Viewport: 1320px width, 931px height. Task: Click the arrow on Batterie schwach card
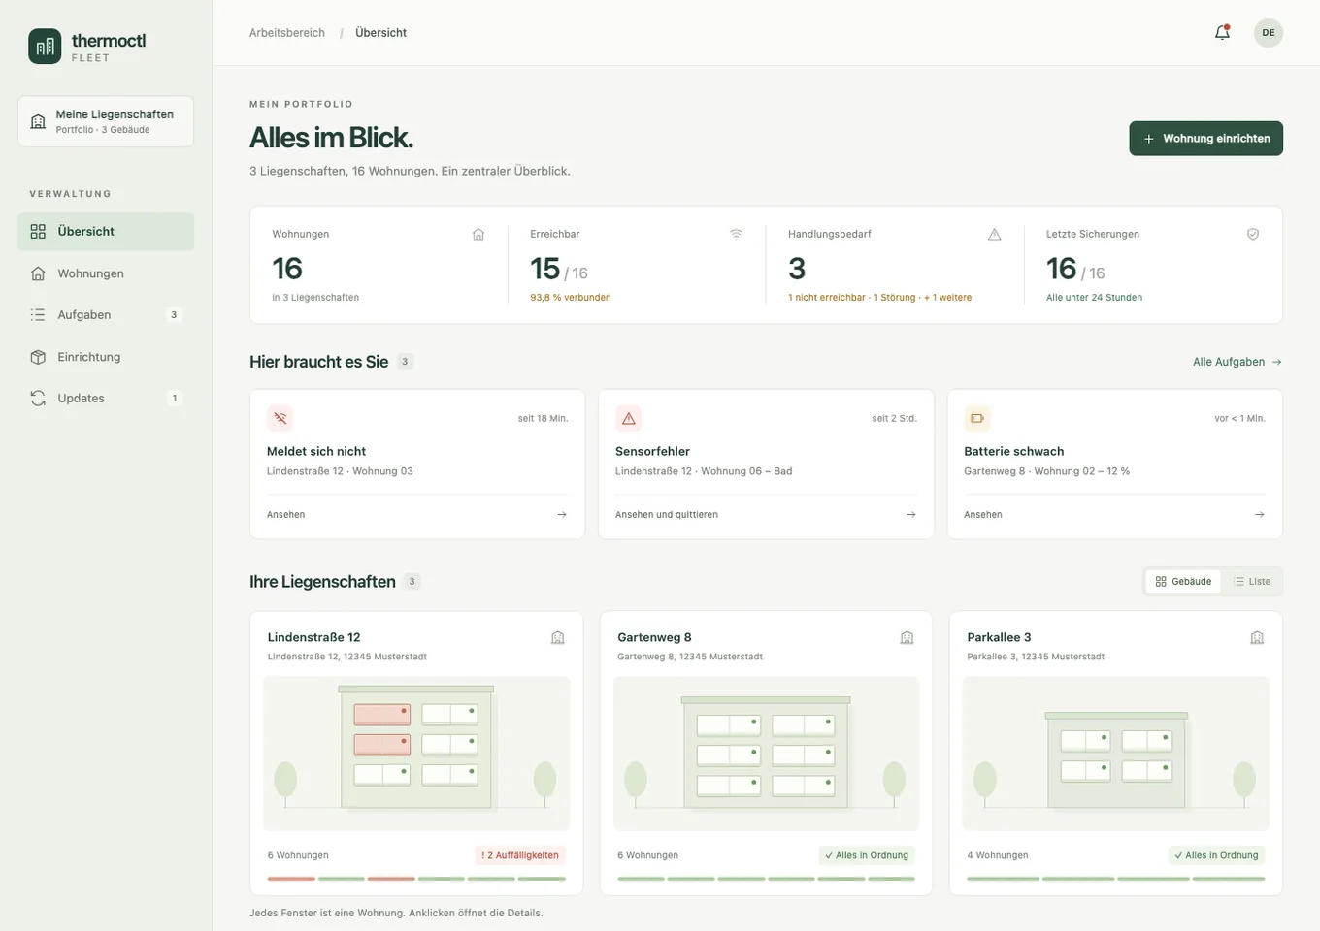pyautogui.click(x=1260, y=515)
